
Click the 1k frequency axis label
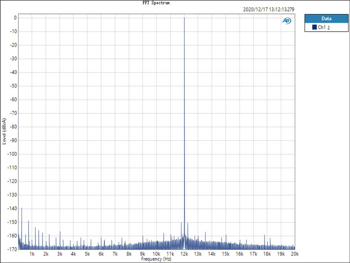32,254
